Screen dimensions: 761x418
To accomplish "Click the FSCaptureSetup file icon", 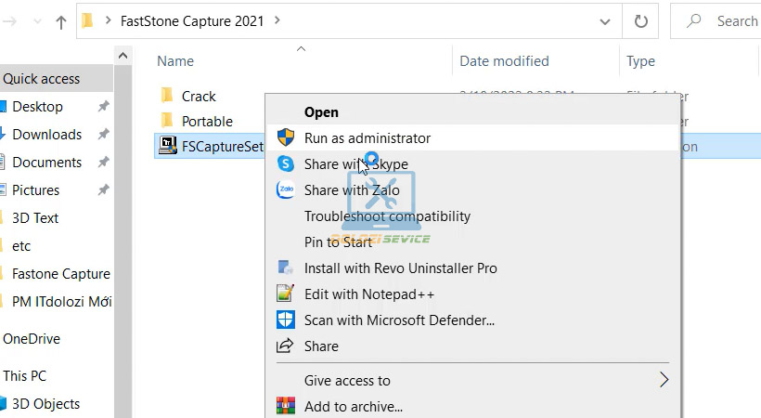I will tap(168, 146).
